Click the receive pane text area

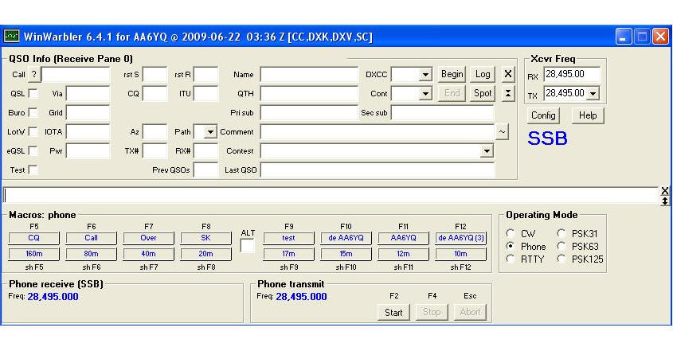pos(331,195)
